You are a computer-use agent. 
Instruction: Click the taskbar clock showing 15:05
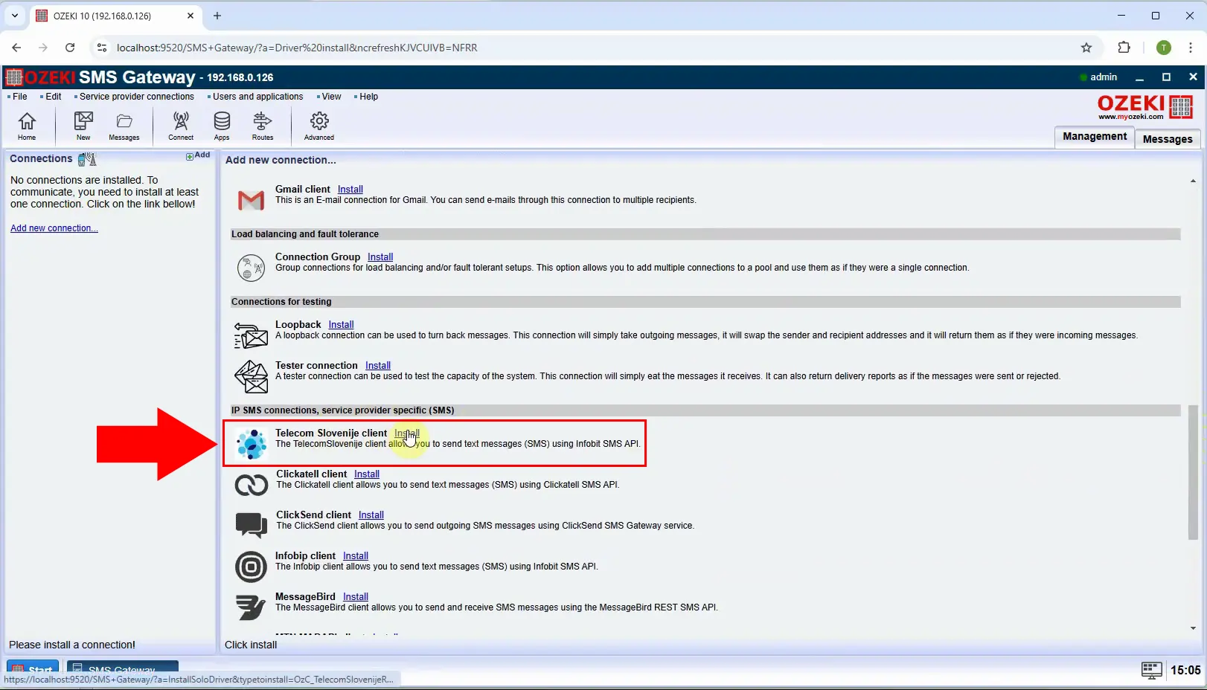point(1185,670)
